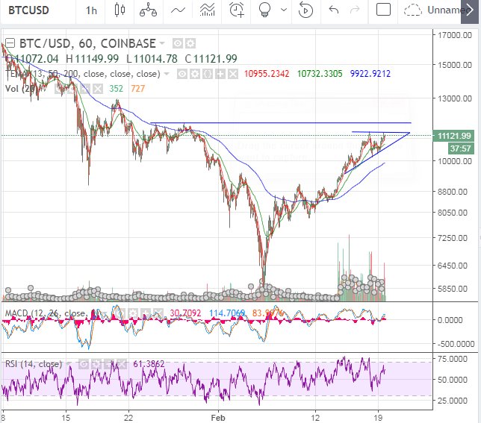This screenshot has width=481, height=423.
Task: Open the compare or add symbol tool
Action: 148,10
